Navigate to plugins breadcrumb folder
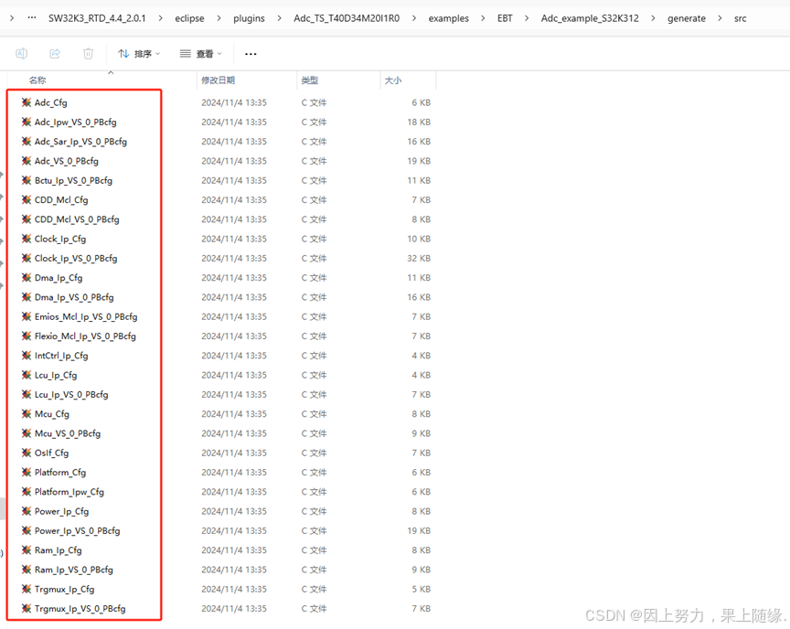This screenshot has width=790, height=629. point(249,18)
